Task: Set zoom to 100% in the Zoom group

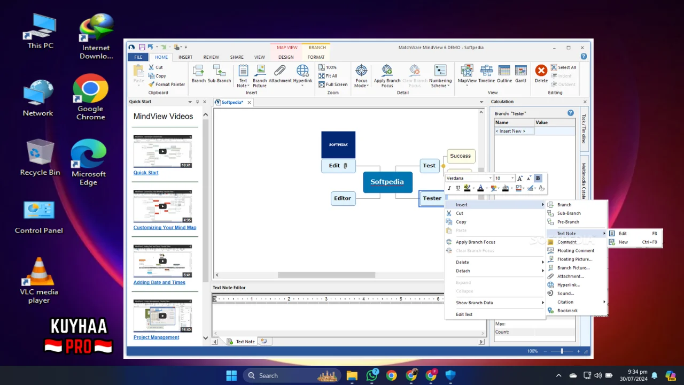Action: [327, 67]
